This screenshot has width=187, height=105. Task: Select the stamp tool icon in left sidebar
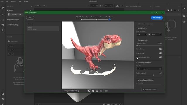[3, 30]
